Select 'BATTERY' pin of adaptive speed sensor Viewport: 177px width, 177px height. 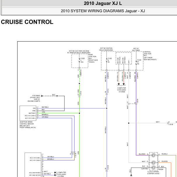pyautogui.click(x=32, y=113)
